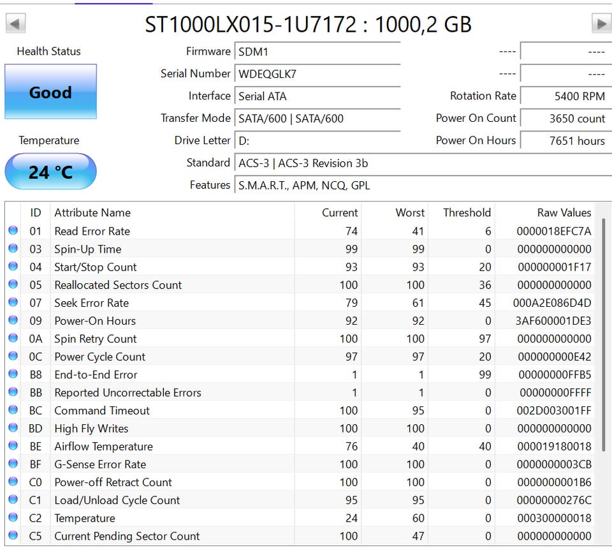Click the disk title ST1000LX015-1U7172
Image resolution: width=612 pixels, height=548 pixels.
[251, 24]
